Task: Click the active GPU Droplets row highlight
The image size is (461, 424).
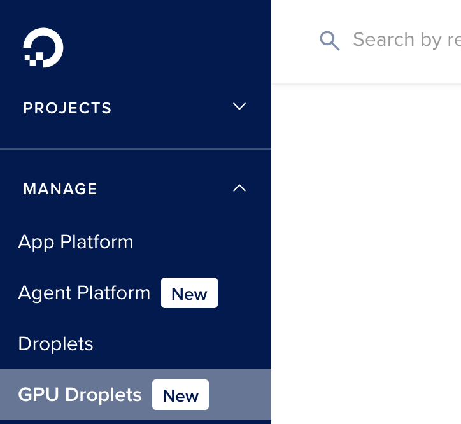Action: click(136, 395)
